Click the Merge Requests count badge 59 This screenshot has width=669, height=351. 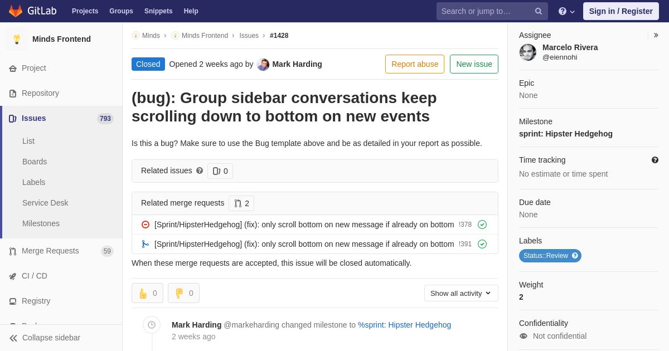pyautogui.click(x=107, y=251)
